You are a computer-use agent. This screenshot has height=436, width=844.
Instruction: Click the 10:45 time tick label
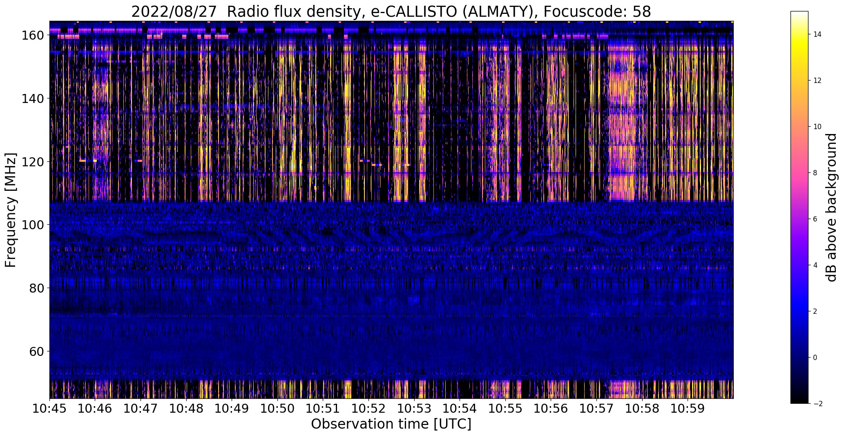click(49, 408)
